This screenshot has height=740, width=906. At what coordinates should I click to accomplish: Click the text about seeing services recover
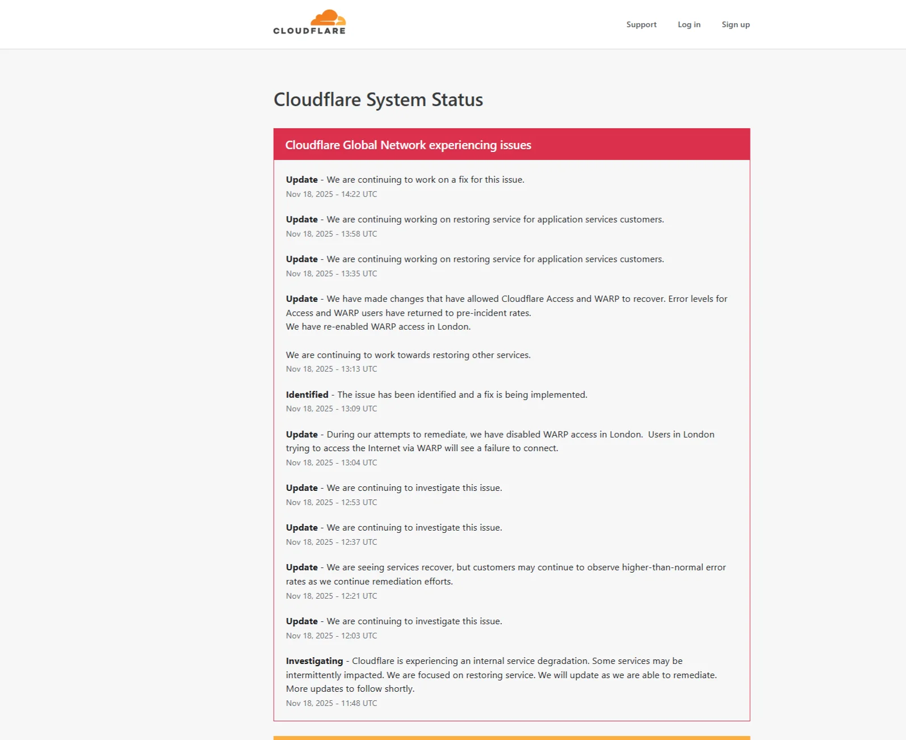506,574
